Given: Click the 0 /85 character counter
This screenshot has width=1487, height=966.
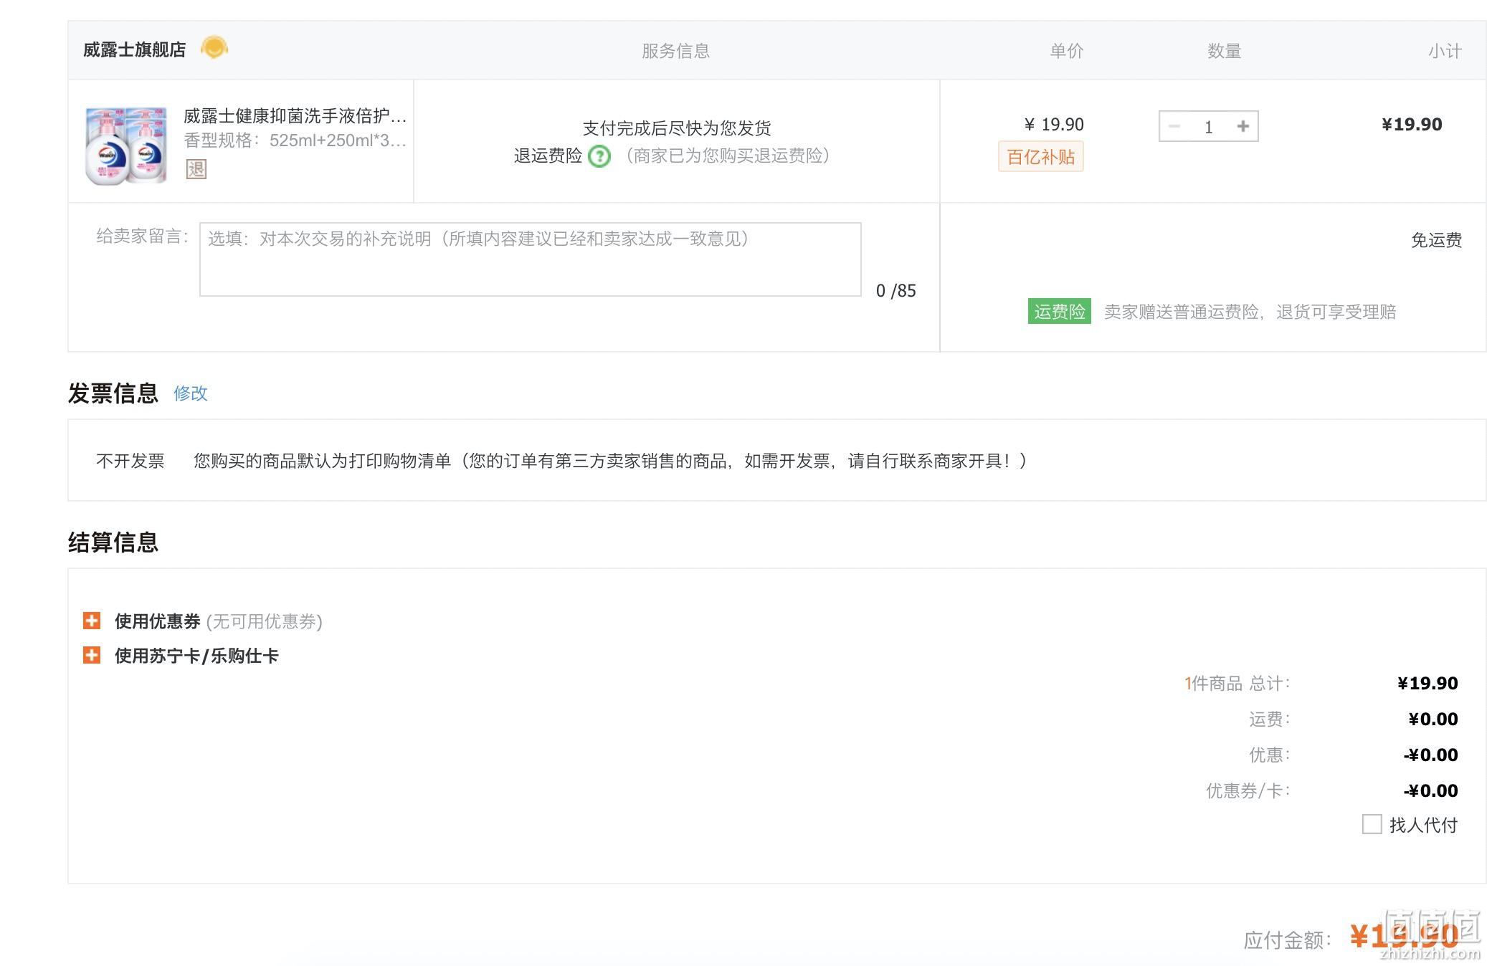Looking at the screenshot, I should pyautogui.click(x=895, y=290).
